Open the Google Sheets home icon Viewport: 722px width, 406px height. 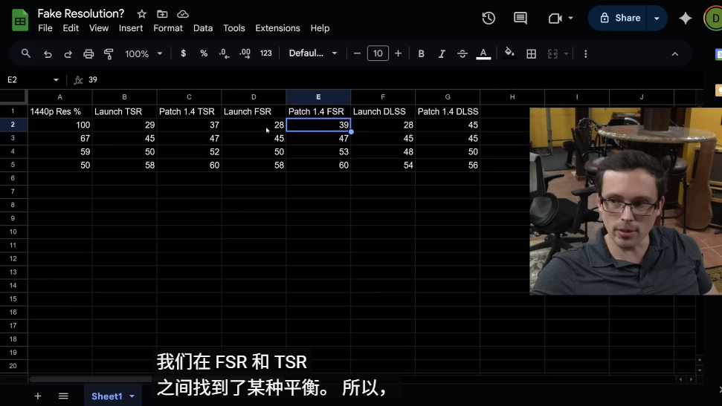point(20,21)
